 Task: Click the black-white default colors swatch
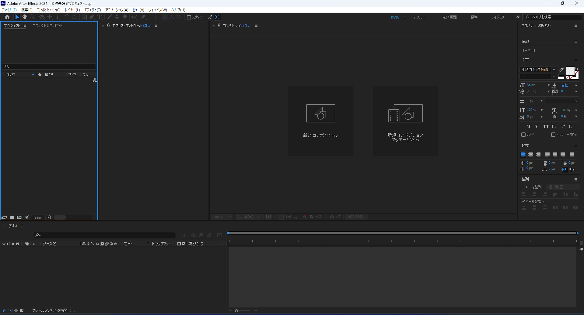point(561,77)
